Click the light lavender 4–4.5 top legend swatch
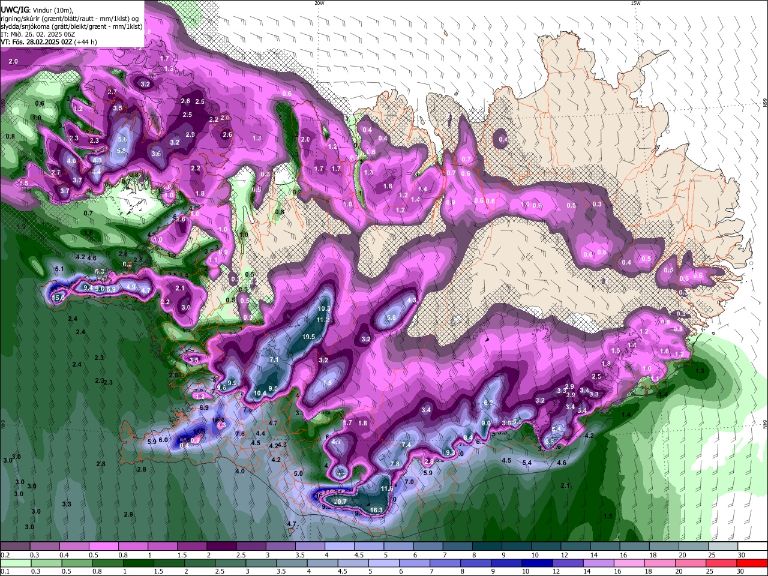 338,547
